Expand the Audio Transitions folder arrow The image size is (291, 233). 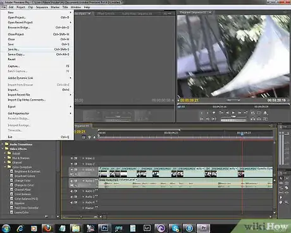[3, 144]
